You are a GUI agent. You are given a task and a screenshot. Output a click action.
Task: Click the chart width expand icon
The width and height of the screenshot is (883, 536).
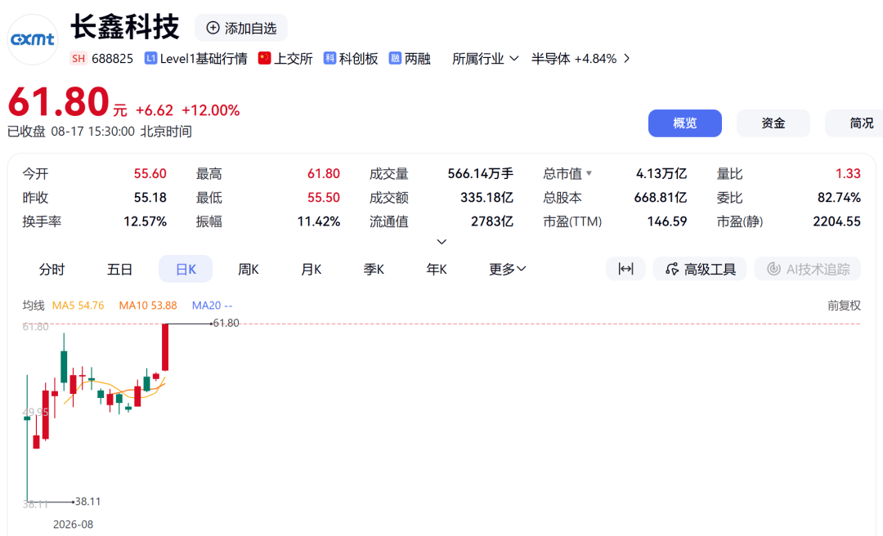[625, 269]
